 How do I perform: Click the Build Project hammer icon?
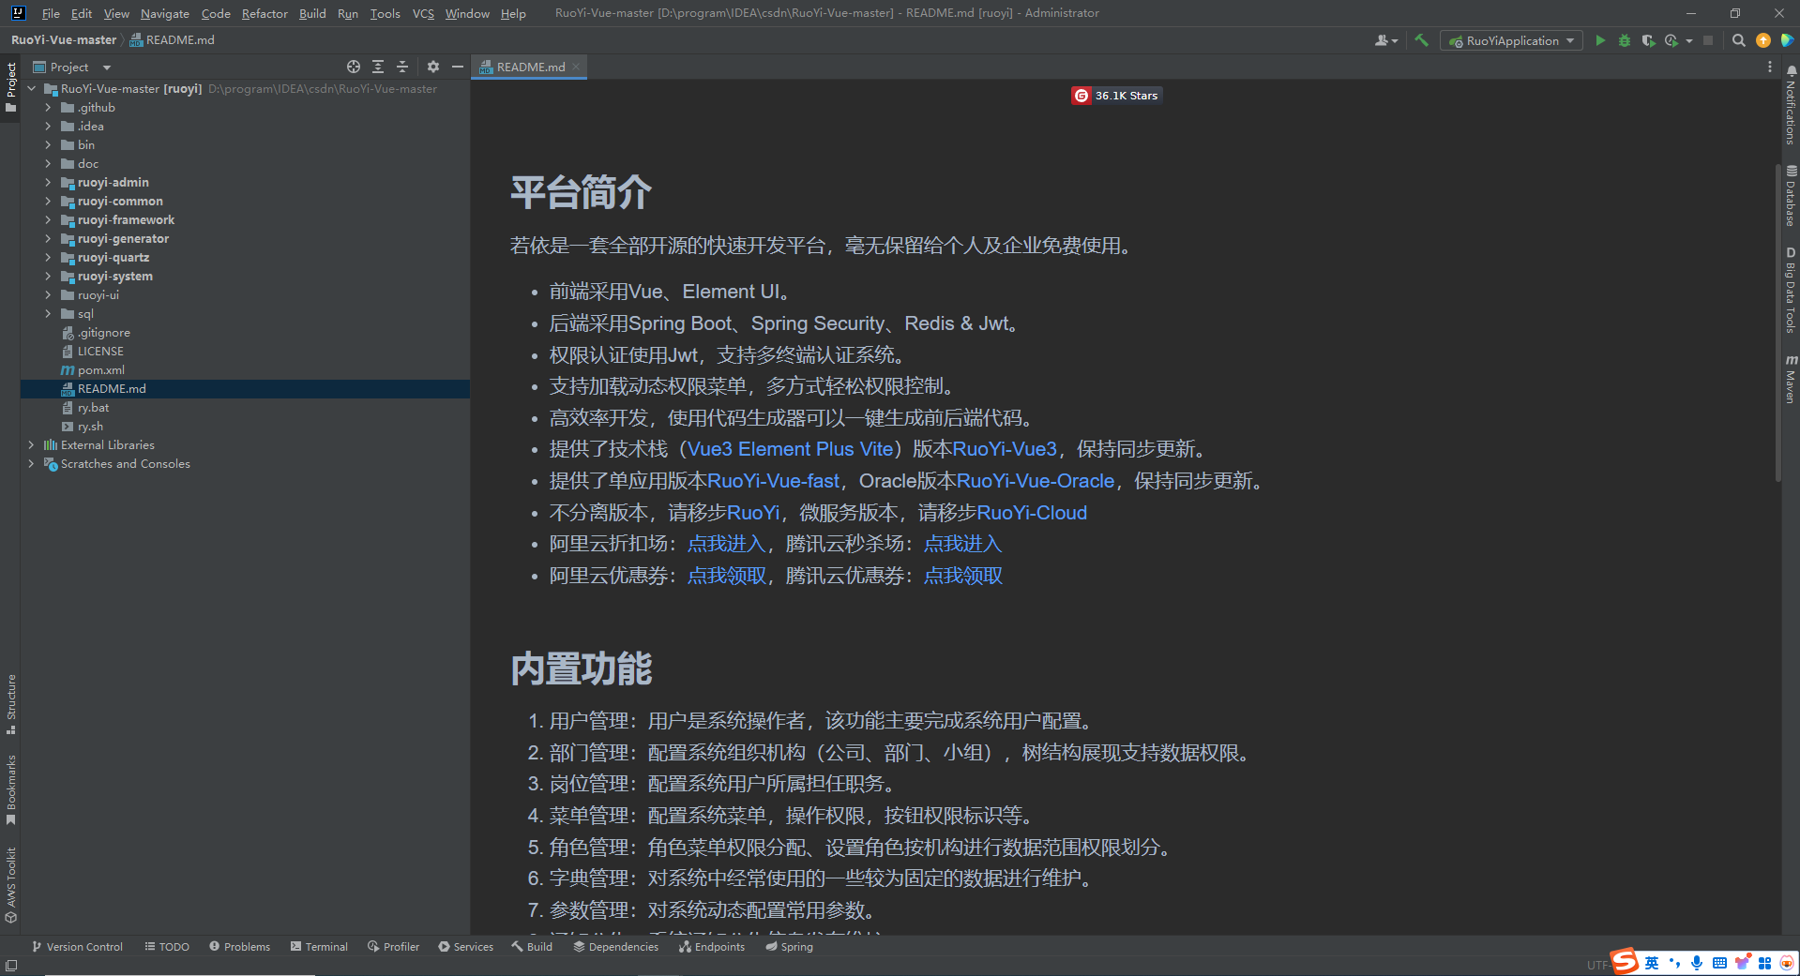pyautogui.click(x=1421, y=40)
